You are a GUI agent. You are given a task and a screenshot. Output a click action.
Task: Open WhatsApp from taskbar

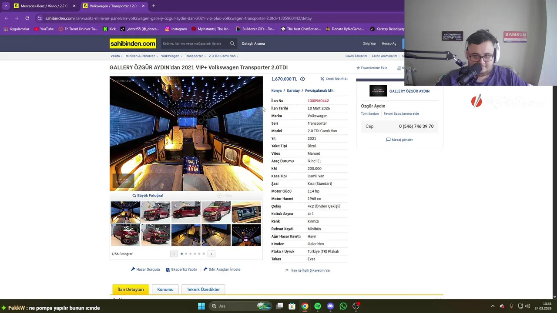343,306
